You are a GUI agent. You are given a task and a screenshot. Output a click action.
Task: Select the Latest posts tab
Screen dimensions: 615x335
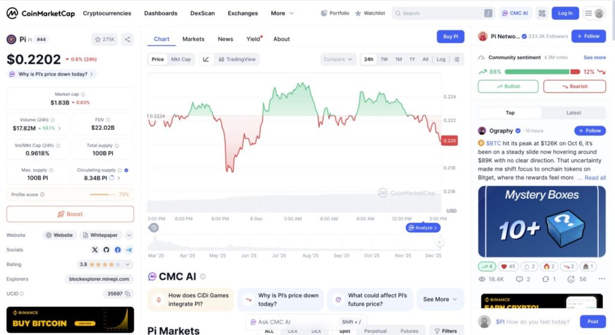pyautogui.click(x=574, y=113)
